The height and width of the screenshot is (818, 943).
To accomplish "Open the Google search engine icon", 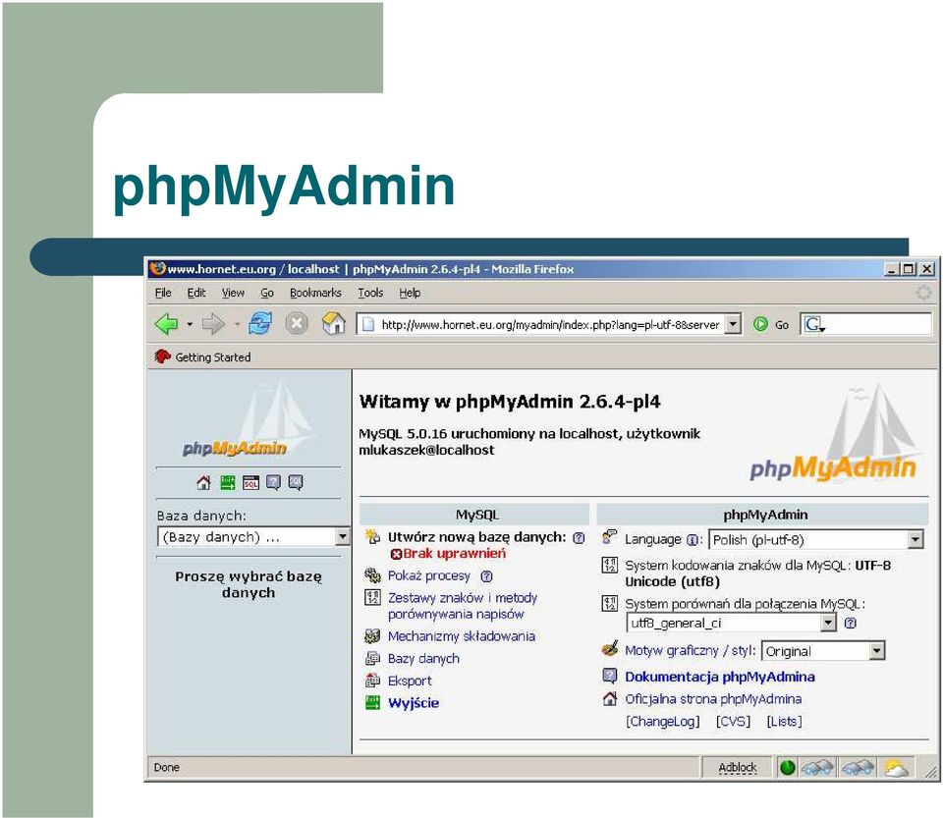I will coord(814,325).
